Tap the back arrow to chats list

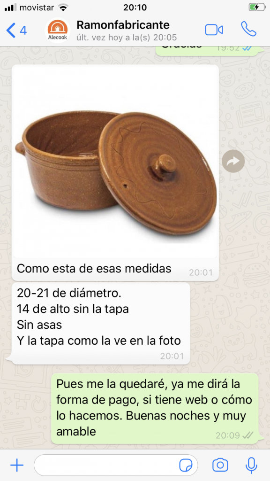11,30
